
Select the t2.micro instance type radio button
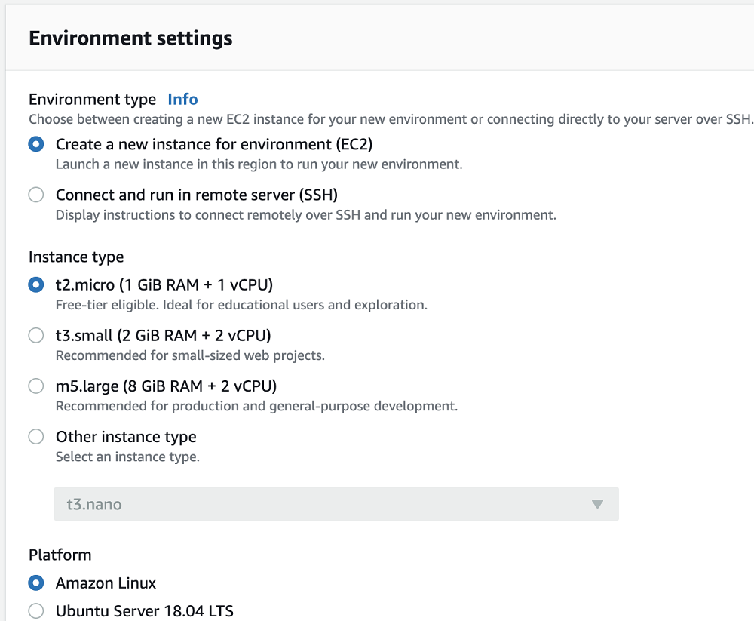35,285
